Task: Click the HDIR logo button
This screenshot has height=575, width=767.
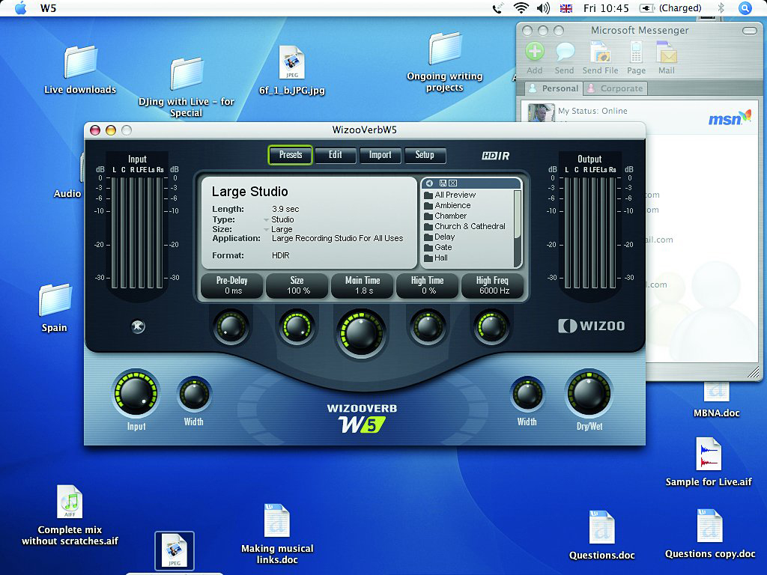Action: (496, 156)
